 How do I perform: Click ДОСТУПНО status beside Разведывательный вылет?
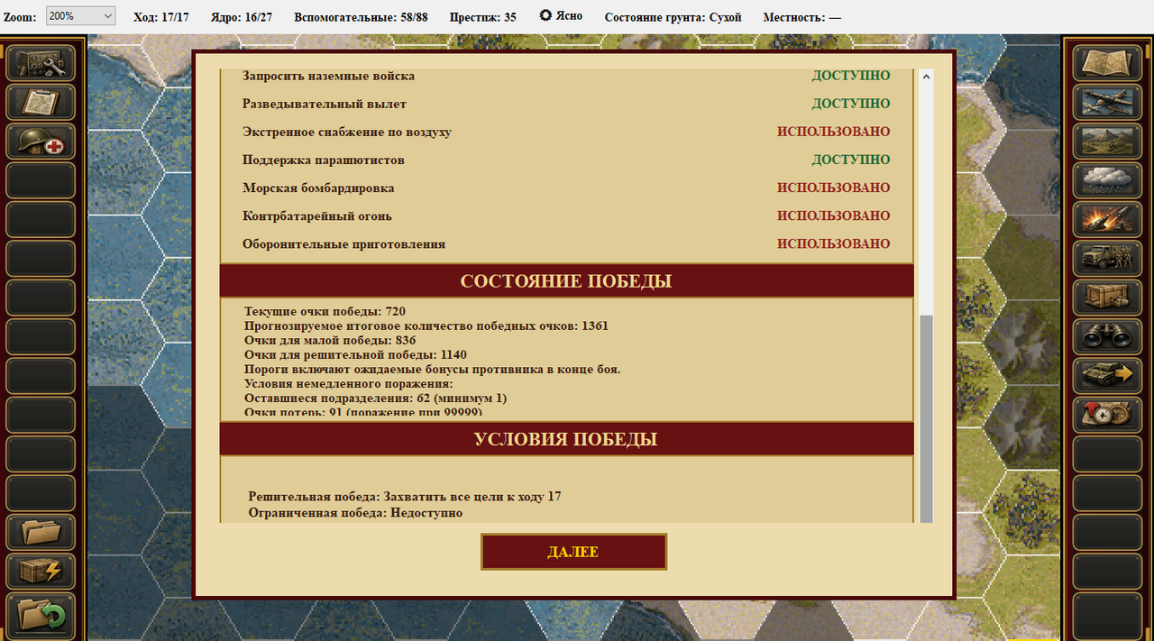pos(851,104)
